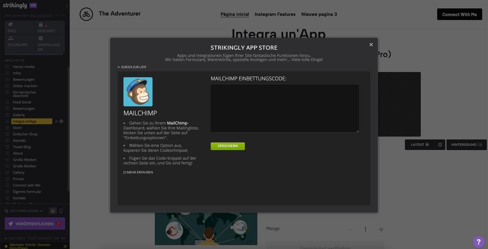488x249 pixels.
Task: Click the bicycle logo of The Adventurer
Action: coord(86,14)
